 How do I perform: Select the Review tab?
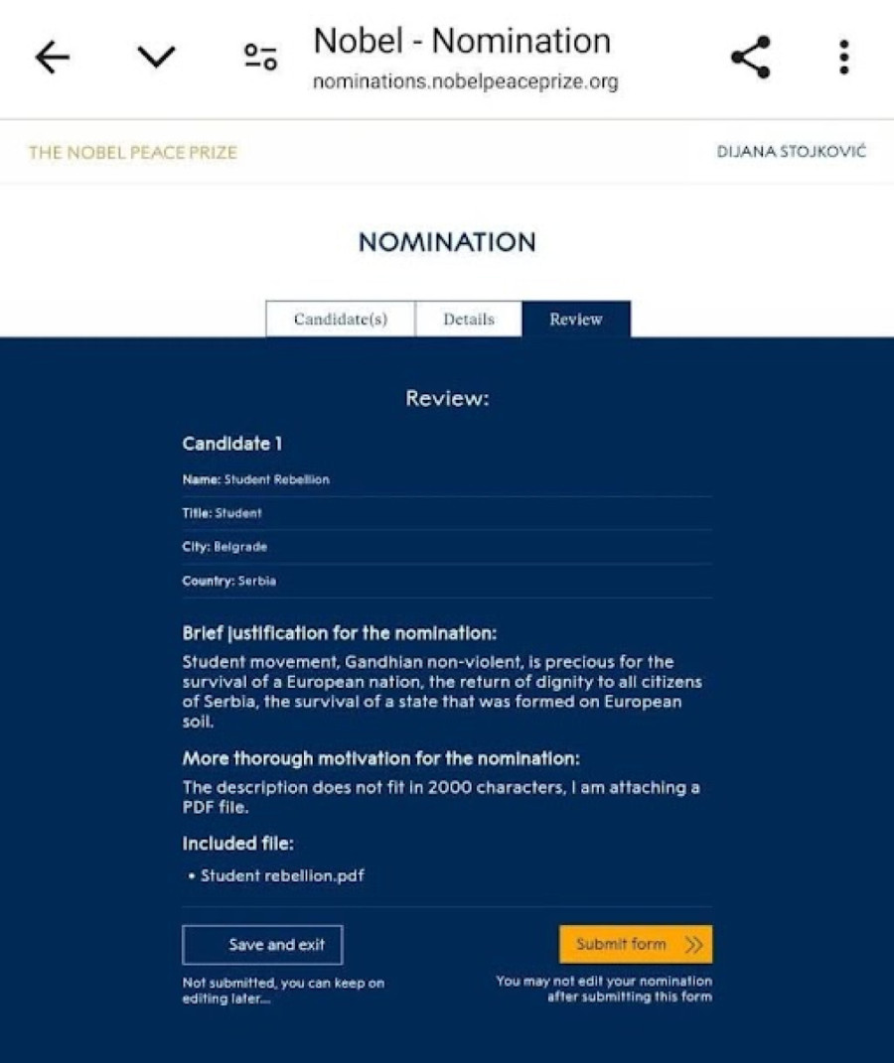[576, 320]
